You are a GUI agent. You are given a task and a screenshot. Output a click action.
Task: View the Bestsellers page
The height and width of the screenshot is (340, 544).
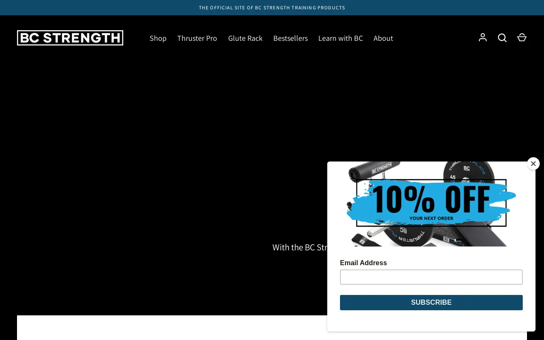click(x=290, y=38)
